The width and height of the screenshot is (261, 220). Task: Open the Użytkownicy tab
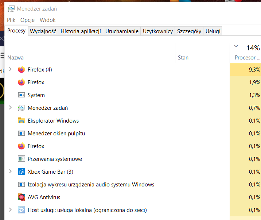tap(158, 31)
